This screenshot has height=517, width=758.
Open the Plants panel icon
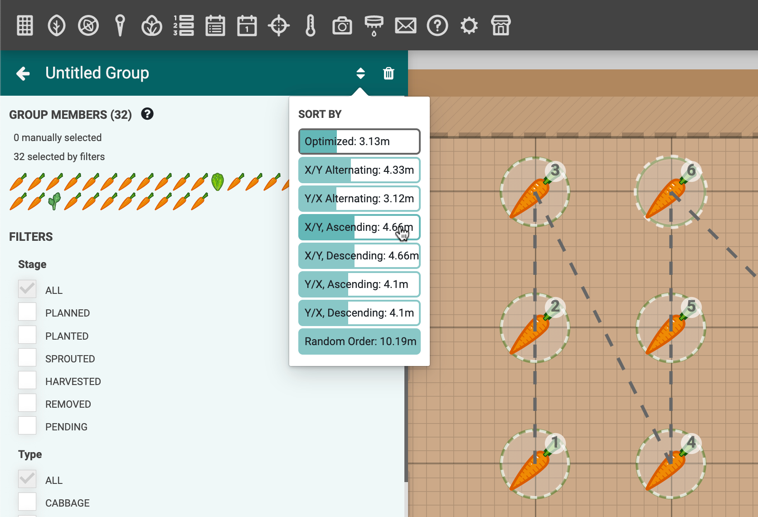(57, 25)
